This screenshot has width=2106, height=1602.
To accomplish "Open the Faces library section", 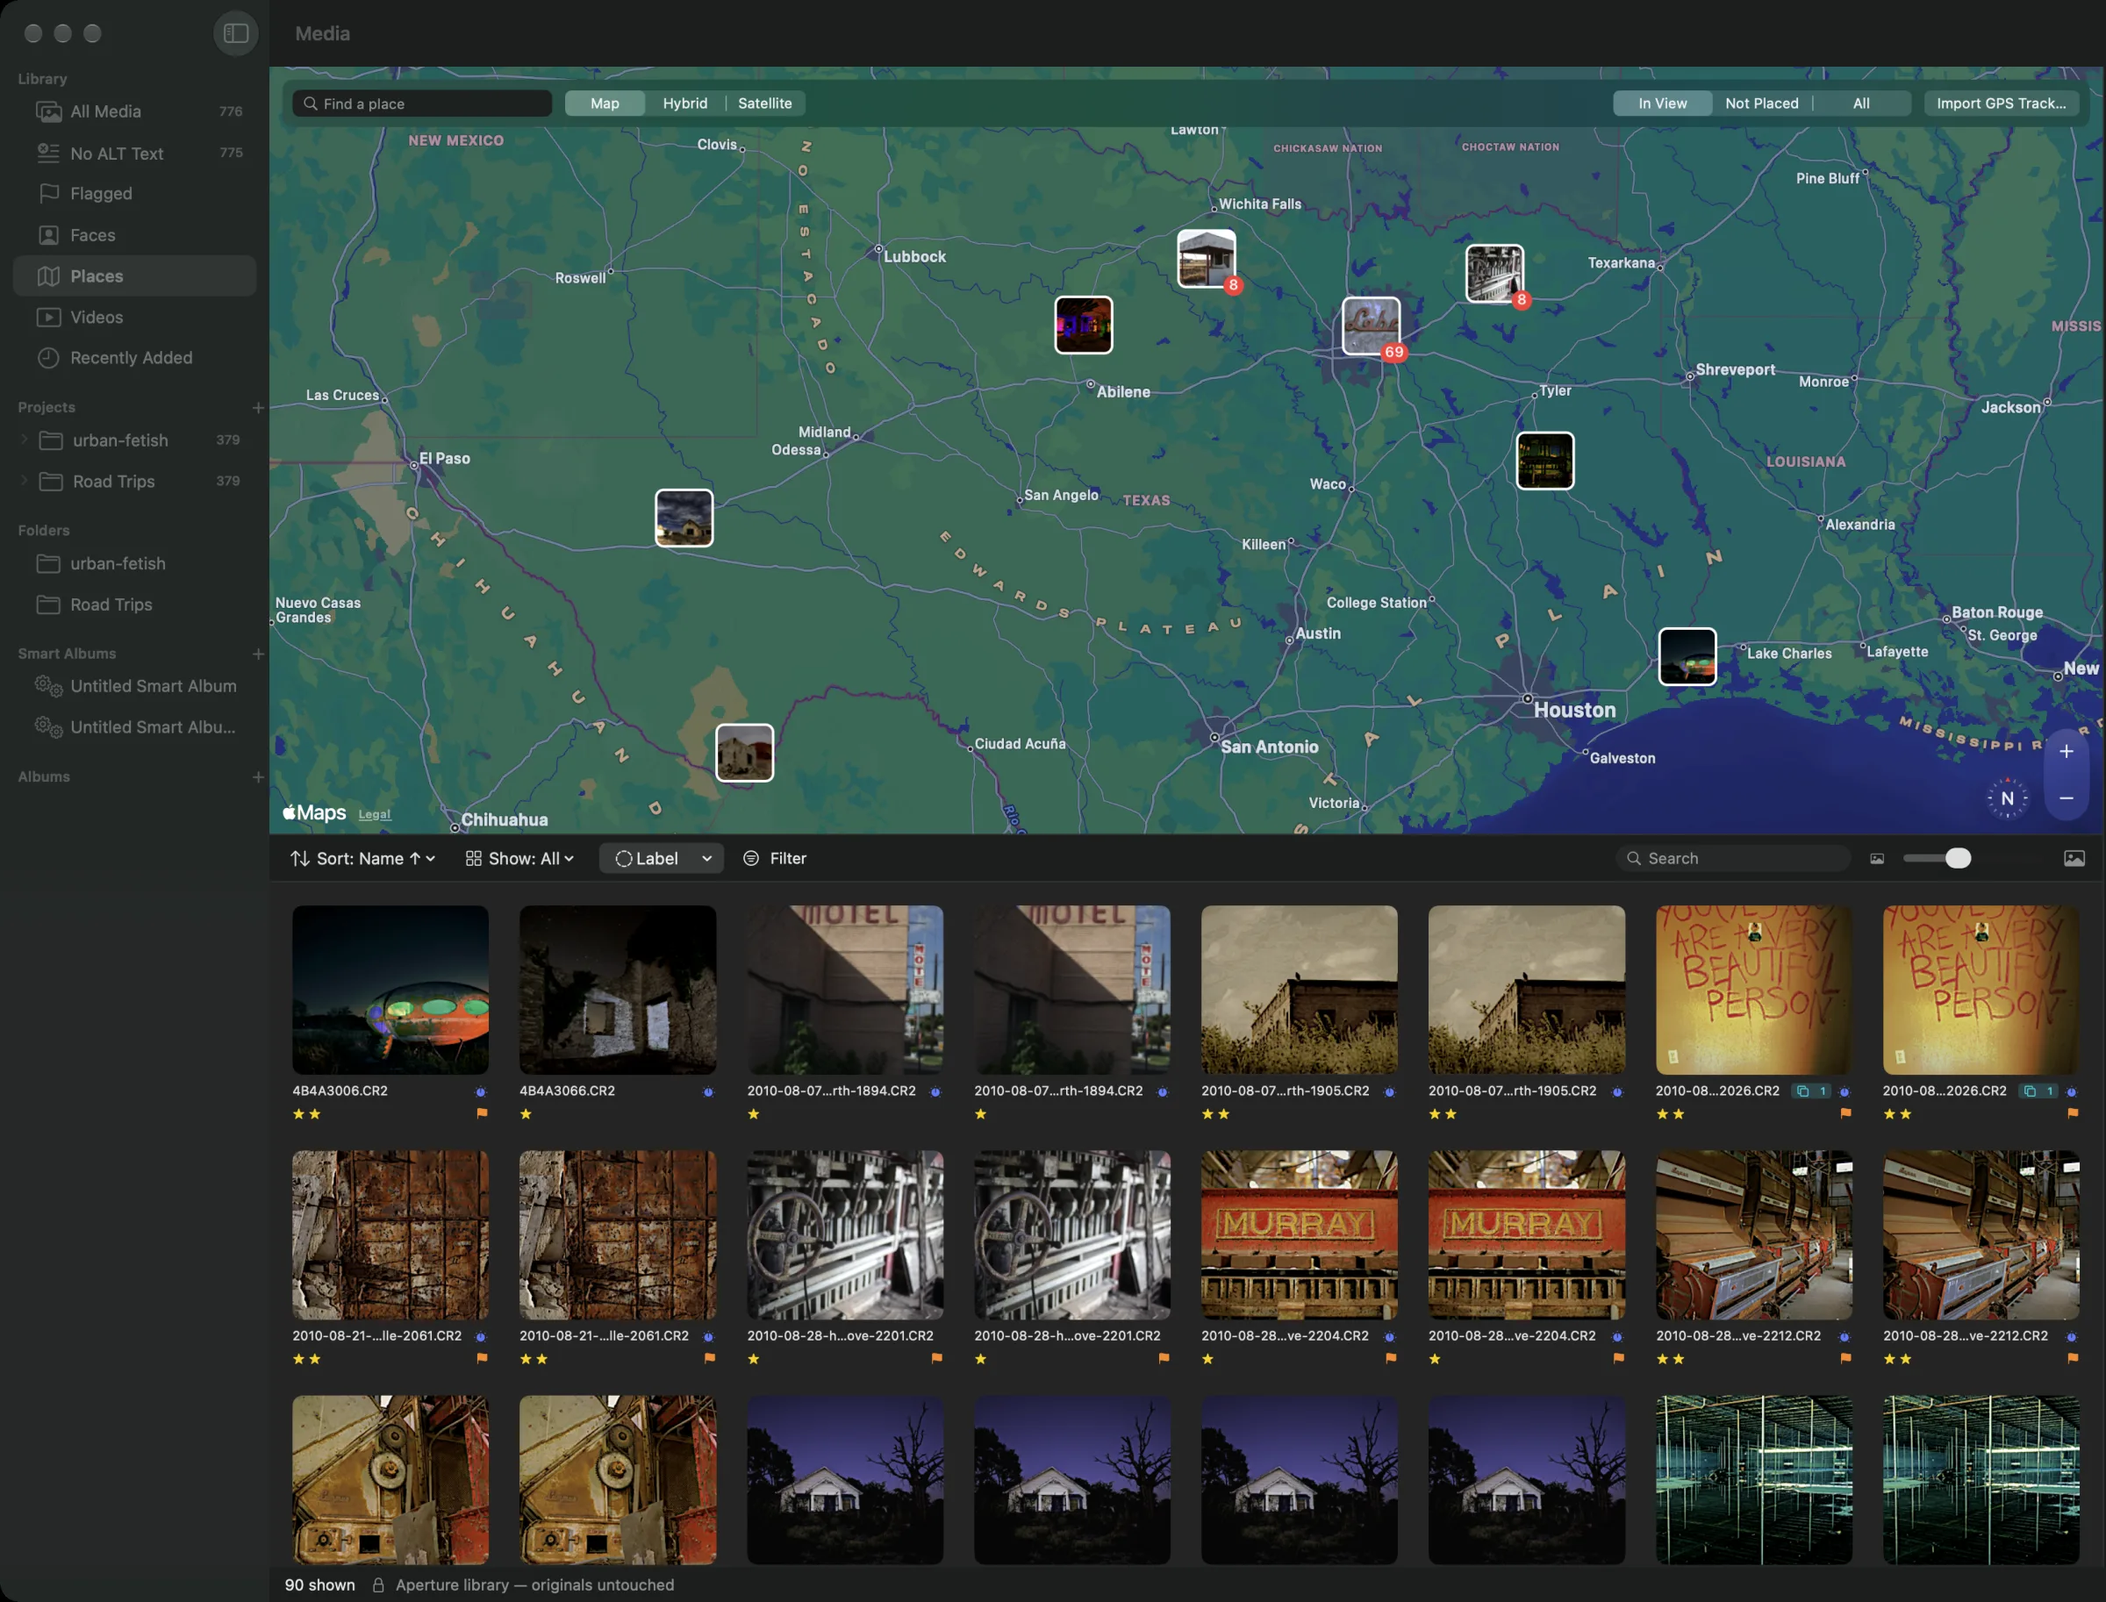I will pos(134,234).
